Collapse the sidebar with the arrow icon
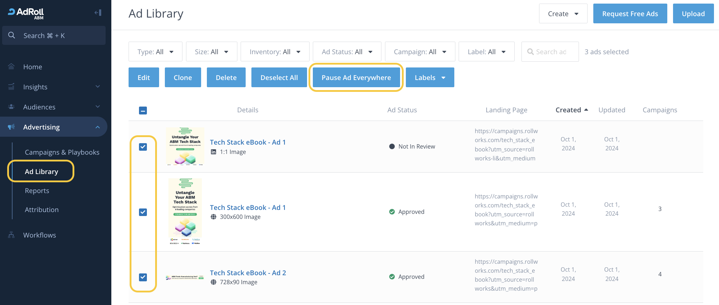This screenshot has width=719, height=305. point(98,13)
